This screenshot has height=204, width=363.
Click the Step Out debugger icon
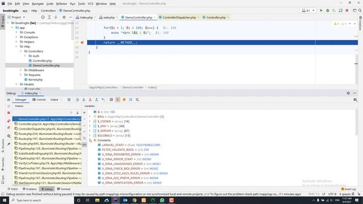point(96,100)
